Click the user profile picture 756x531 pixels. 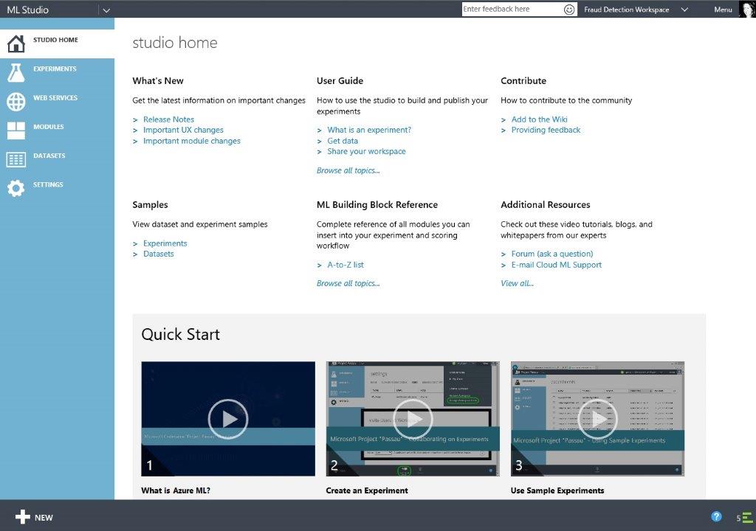coord(746,9)
